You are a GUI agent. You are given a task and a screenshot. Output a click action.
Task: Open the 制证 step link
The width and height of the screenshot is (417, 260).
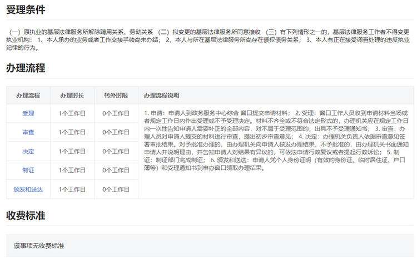pos(28,170)
